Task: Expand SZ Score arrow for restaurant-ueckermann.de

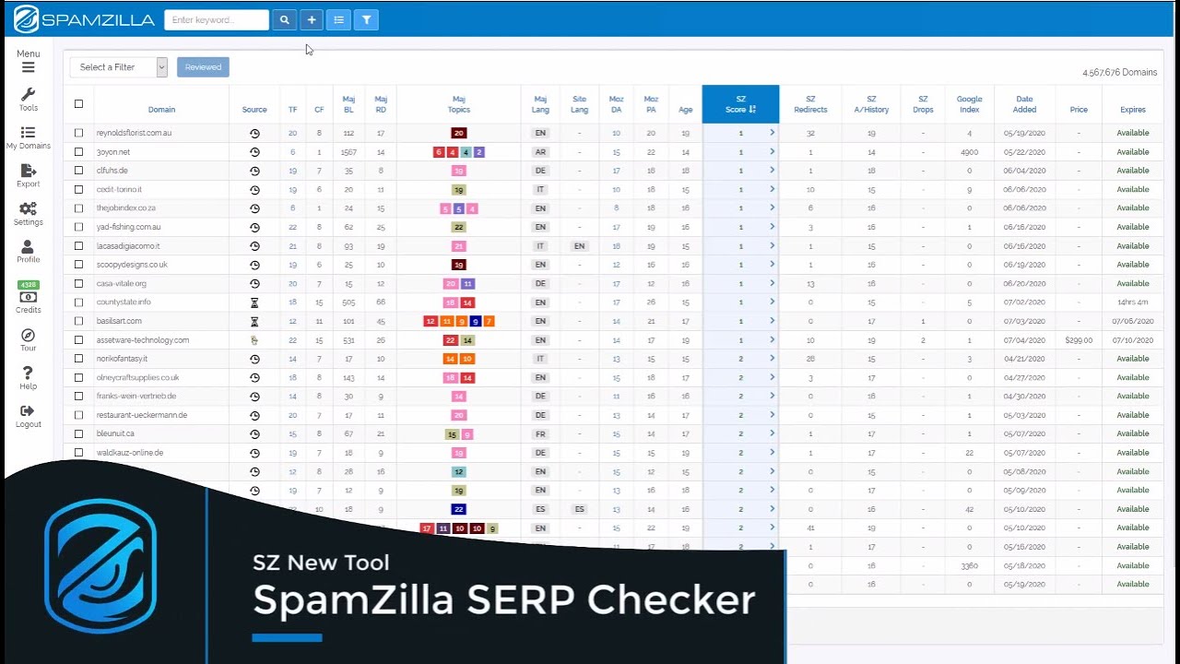Action: pyautogui.click(x=772, y=415)
